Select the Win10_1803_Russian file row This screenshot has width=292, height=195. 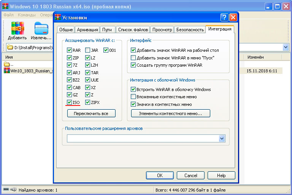pyautogui.click(x=29, y=71)
